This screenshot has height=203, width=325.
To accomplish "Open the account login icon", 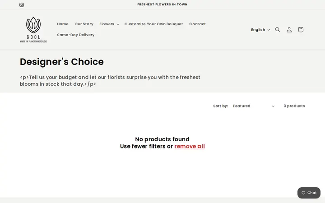I will 289,30.
